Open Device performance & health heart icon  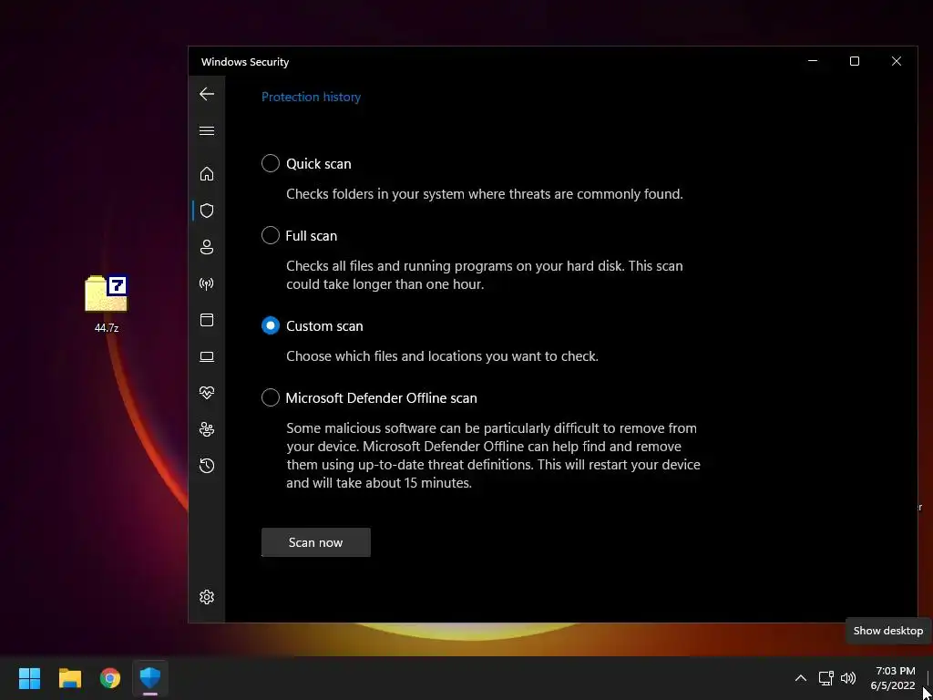coord(207,393)
